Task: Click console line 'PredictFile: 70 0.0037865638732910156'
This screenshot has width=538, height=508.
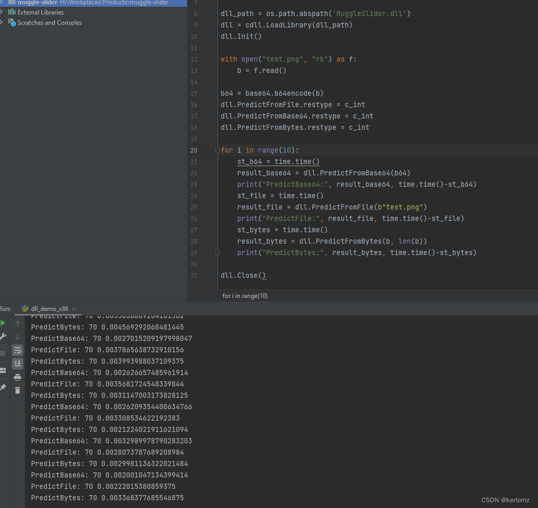Action: pos(107,350)
